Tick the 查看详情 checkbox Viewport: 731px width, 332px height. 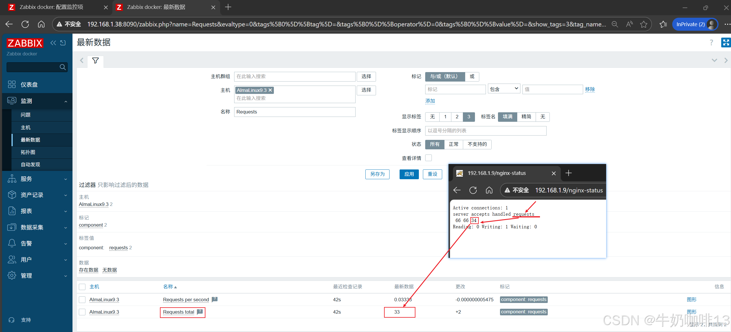pyautogui.click(x=429, y=158)
